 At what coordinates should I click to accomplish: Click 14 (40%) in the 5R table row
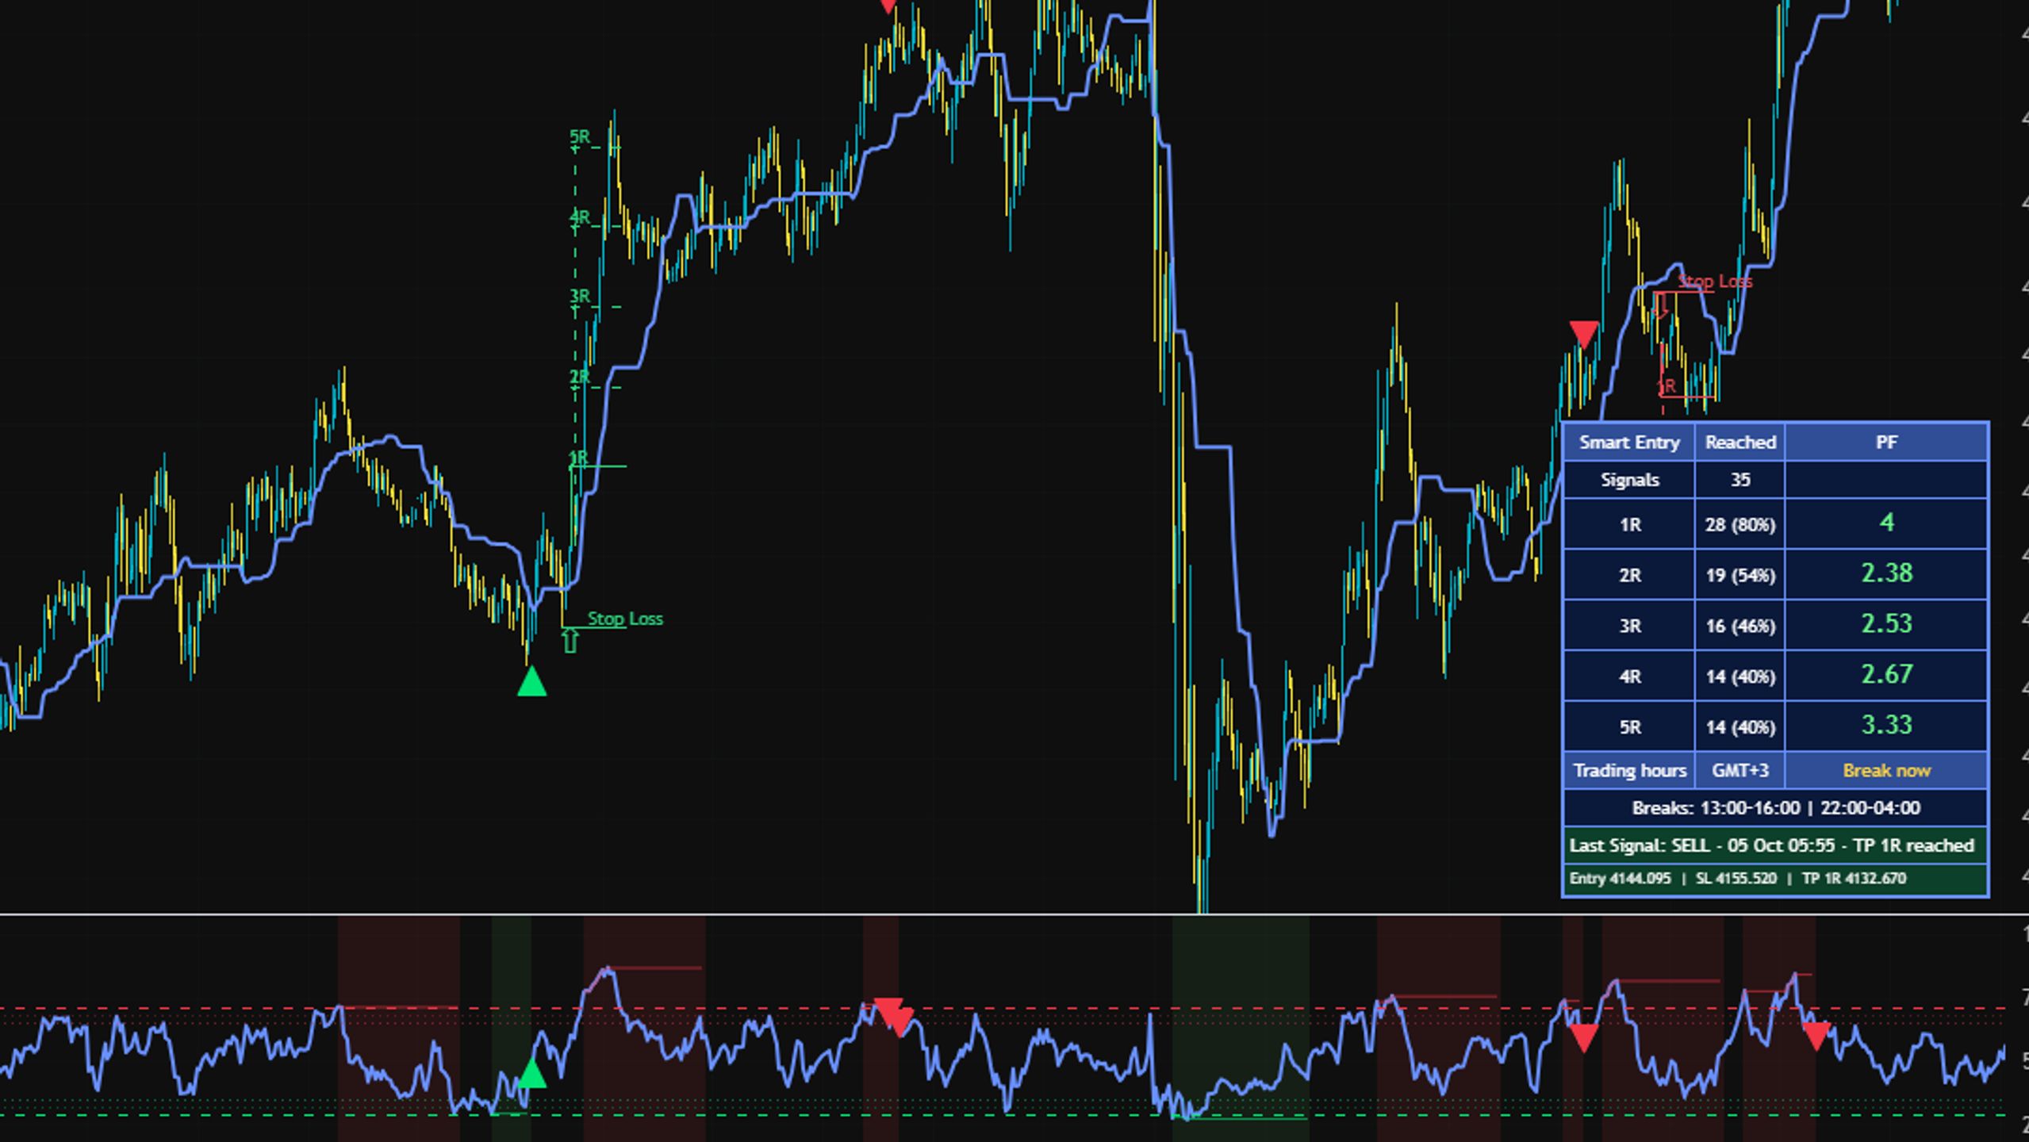(1740, 727)
